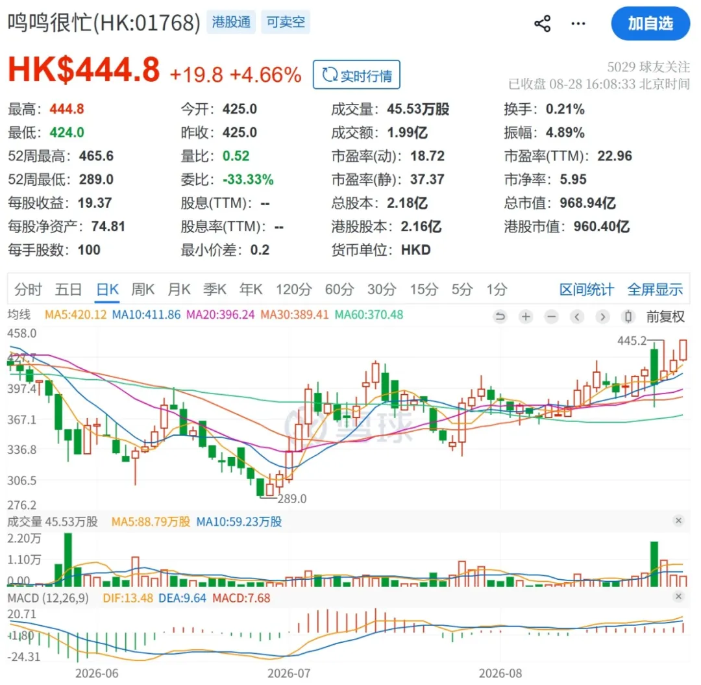
Task: Click the share icon
Action: (x=542, y=23)
